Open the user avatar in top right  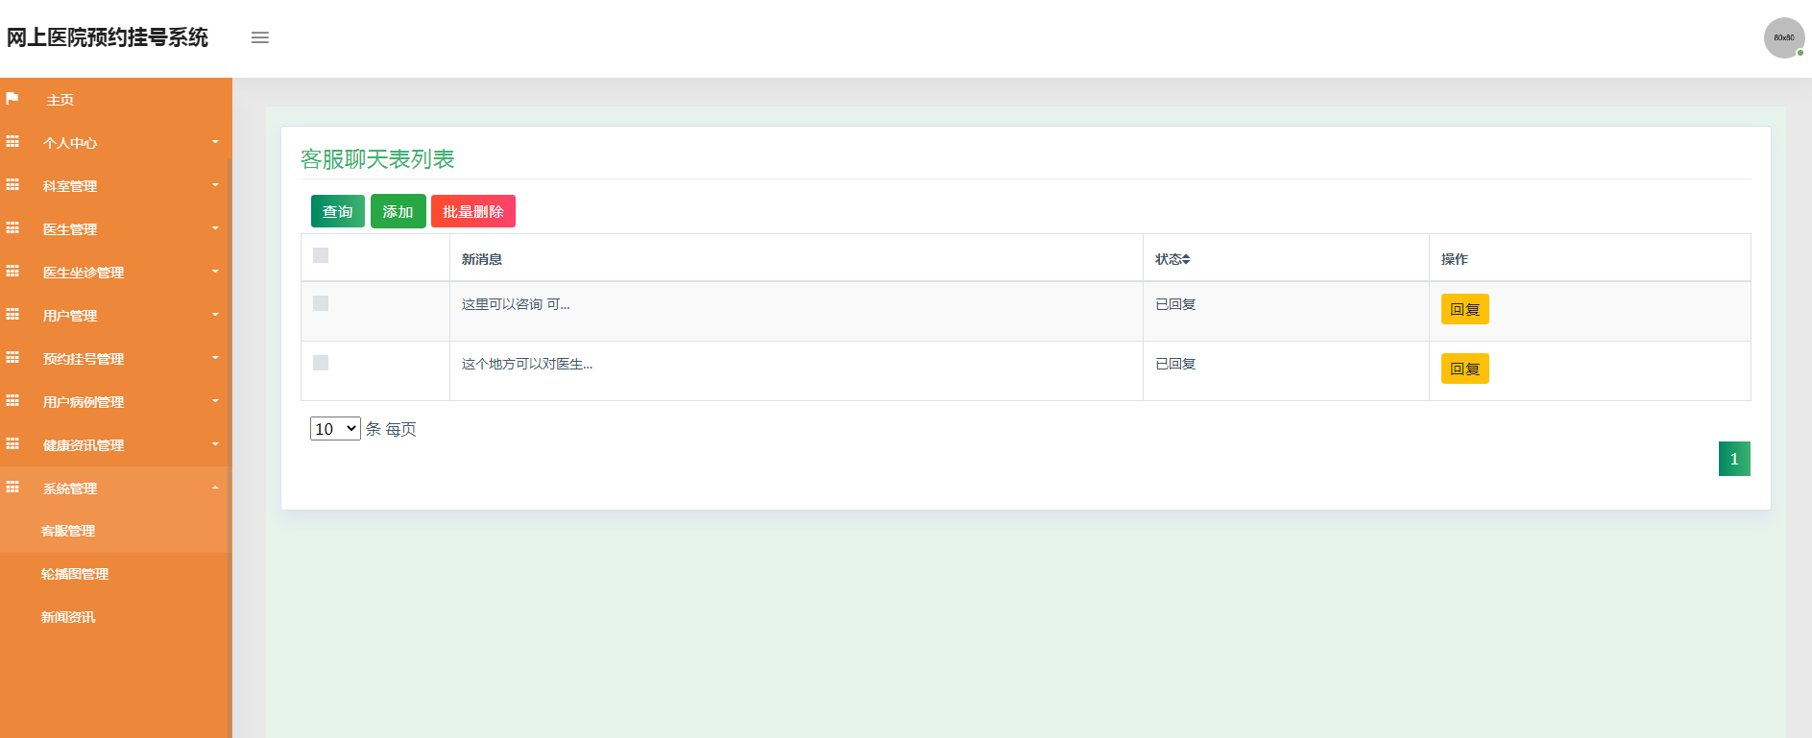tap(1784, 38)
